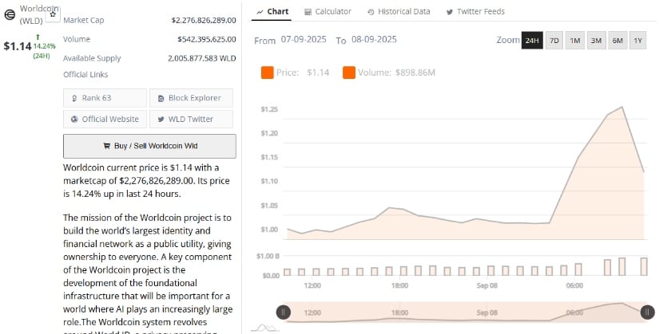The width and height of the screenshot is (659, 334).
Task: Click the last volume bar on the right
Action: tap(644, 266)
